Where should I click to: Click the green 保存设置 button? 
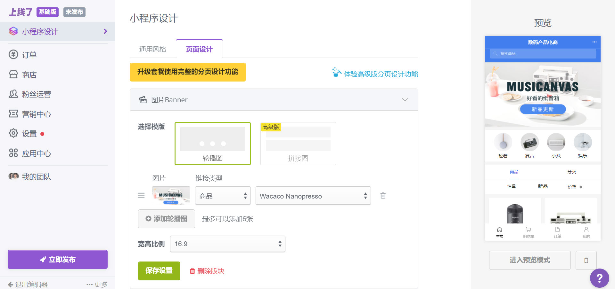[159, 271]
